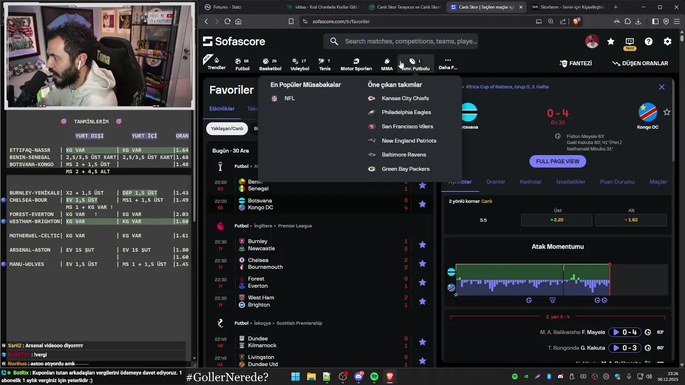685x385 pixels.
Task: Switch to Kadrolar tab
Action: coord(531,182)
